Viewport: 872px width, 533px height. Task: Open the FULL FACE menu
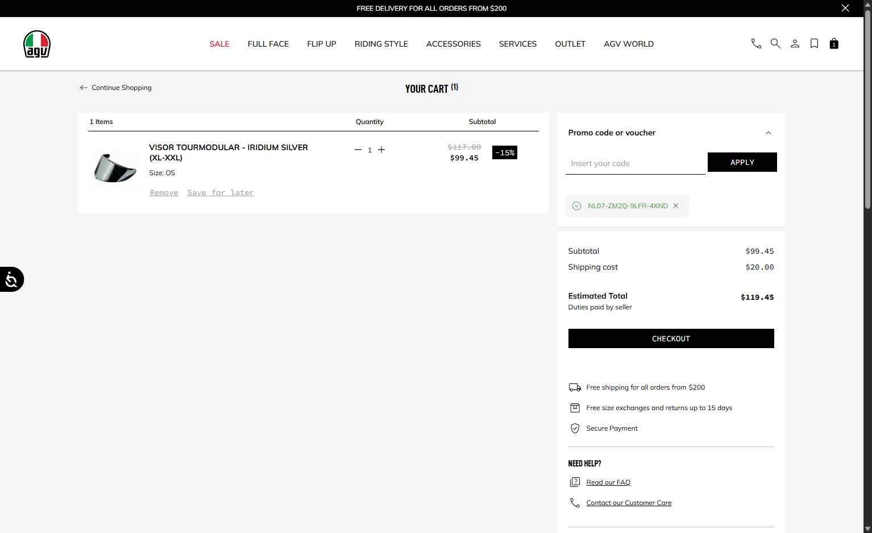point(268,44)
